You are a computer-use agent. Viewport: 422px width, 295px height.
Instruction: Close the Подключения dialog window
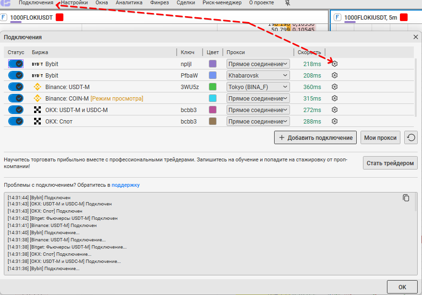[415, 37]
